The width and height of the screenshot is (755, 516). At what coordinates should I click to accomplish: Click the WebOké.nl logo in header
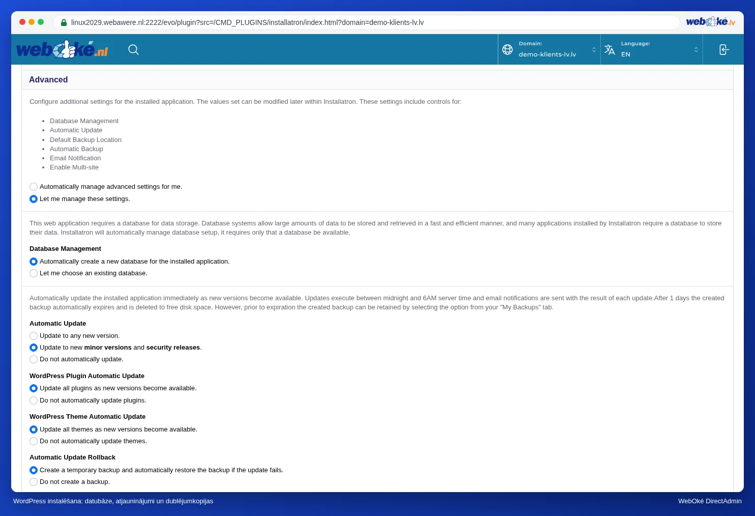[62, 49]
